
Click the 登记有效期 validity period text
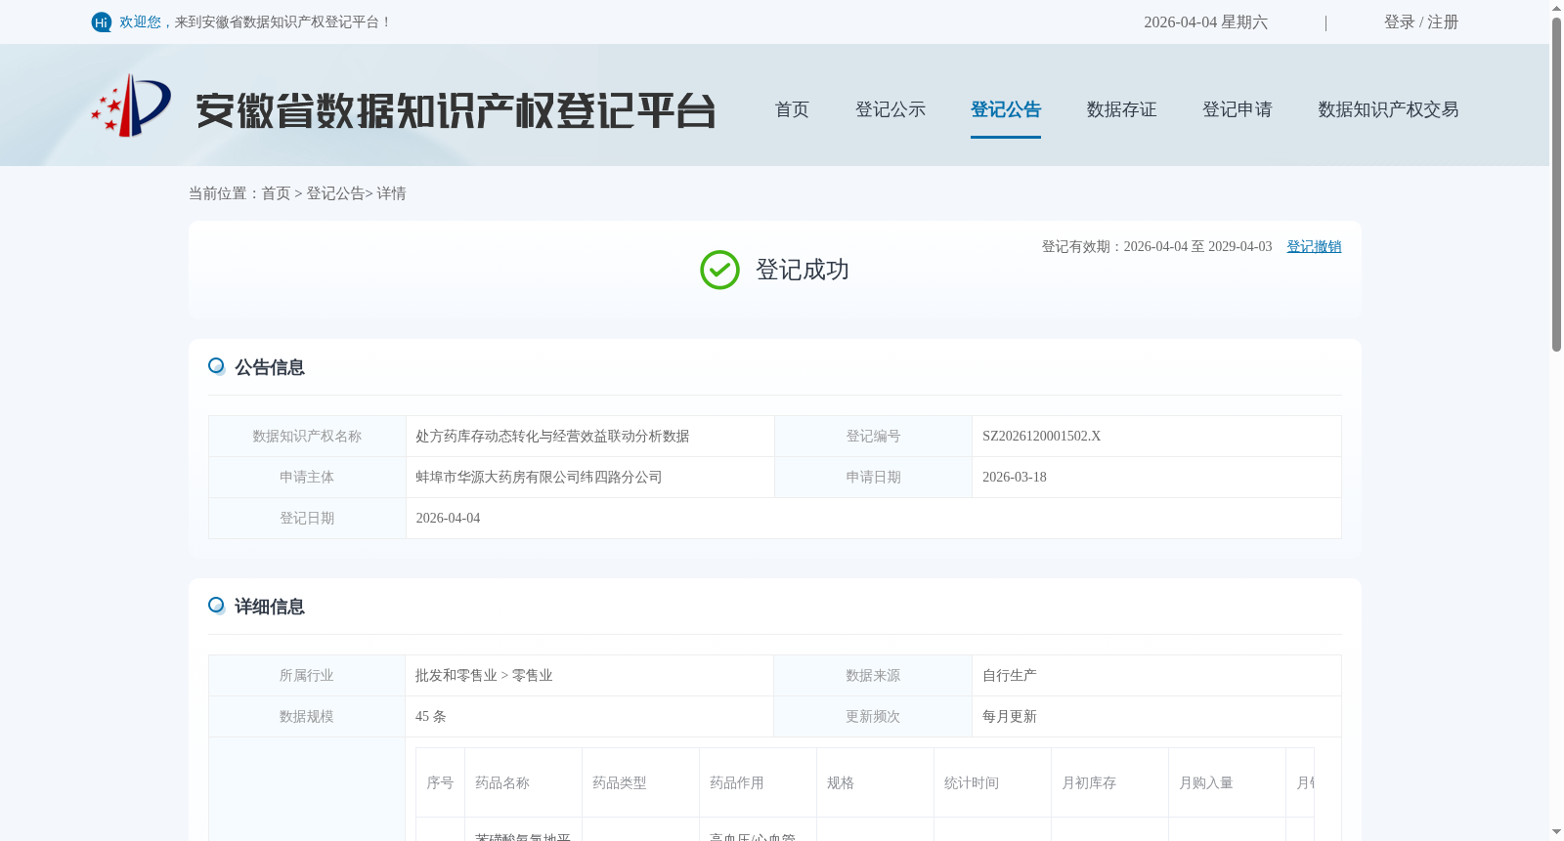coord(1156,246)
